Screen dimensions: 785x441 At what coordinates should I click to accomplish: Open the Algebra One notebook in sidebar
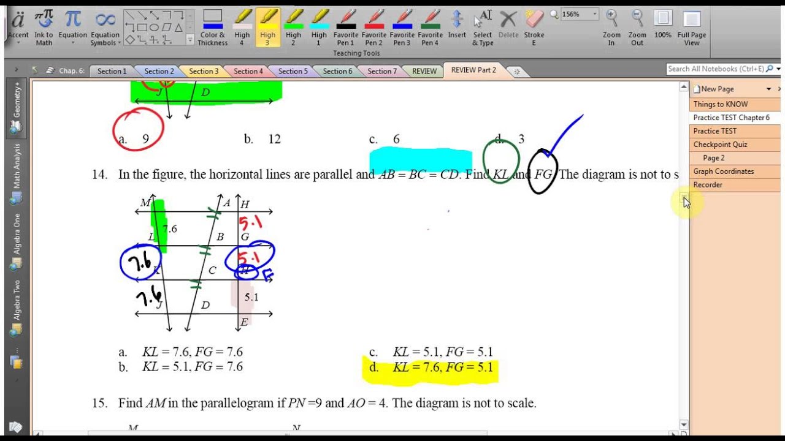tap(17, 242)
